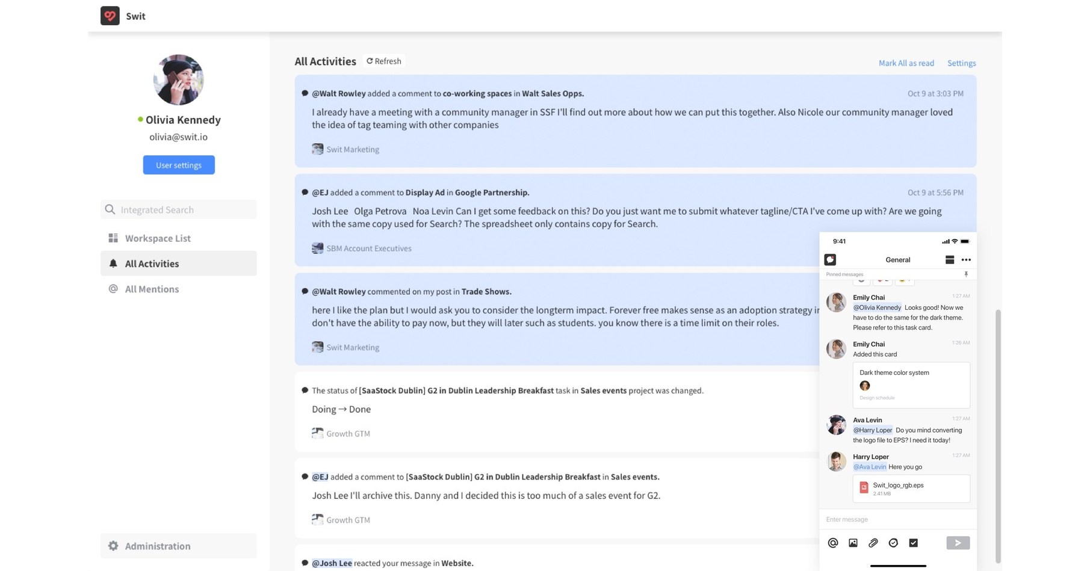Click the approval clock icon in the composer
The width and height of the screenshot is (1090, 571).
[893, 542]
